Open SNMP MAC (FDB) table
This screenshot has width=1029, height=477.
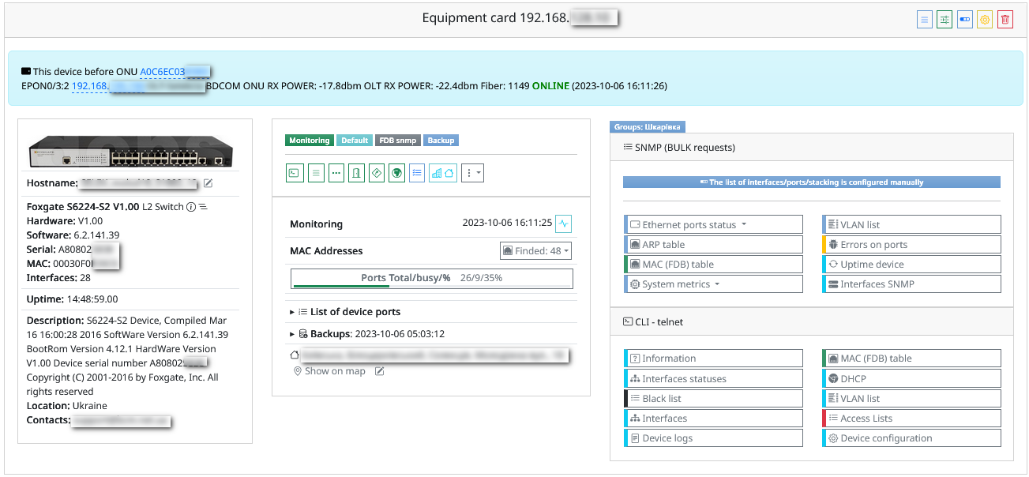pos(713,264)
